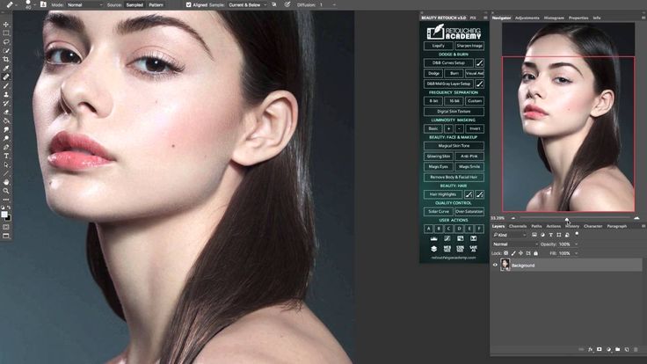Toggle the Aligned checkbox
The height and width of the screenshot is (364, 647).
pos(189,5)
